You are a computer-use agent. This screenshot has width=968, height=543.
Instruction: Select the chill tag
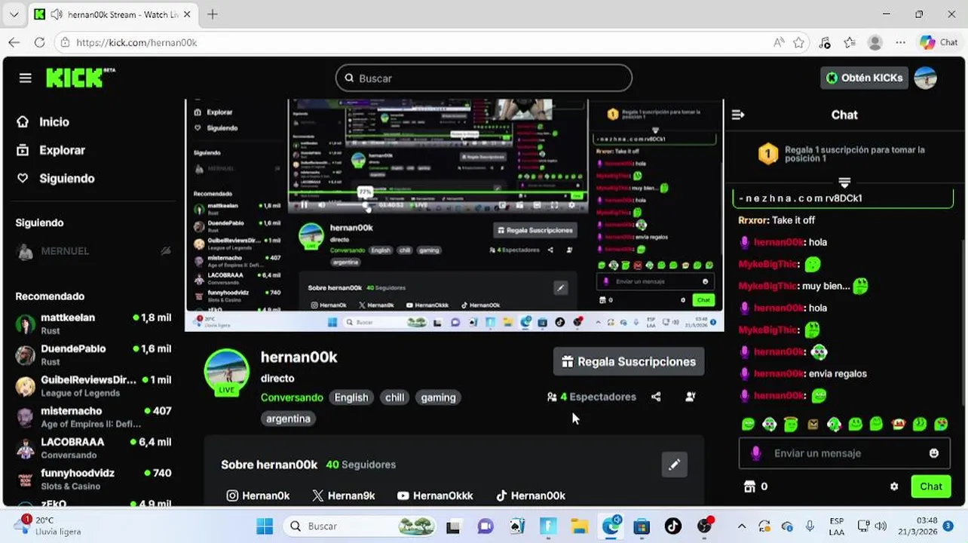(x=395, y=397)
